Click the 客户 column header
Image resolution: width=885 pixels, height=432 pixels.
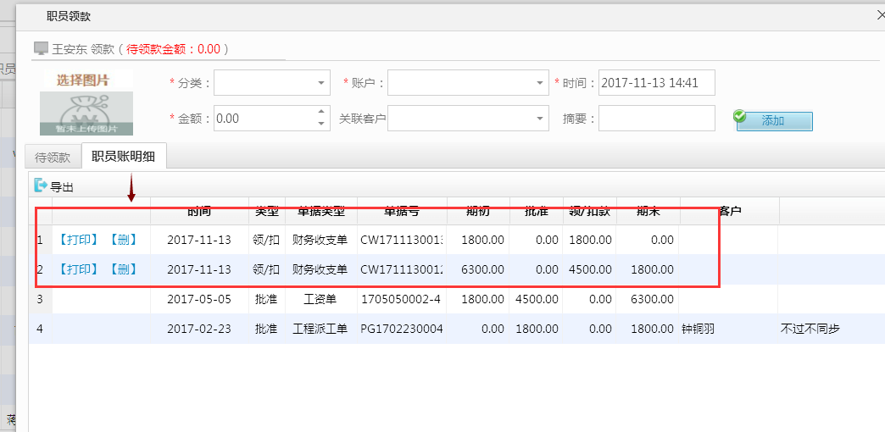pos(729,211)
